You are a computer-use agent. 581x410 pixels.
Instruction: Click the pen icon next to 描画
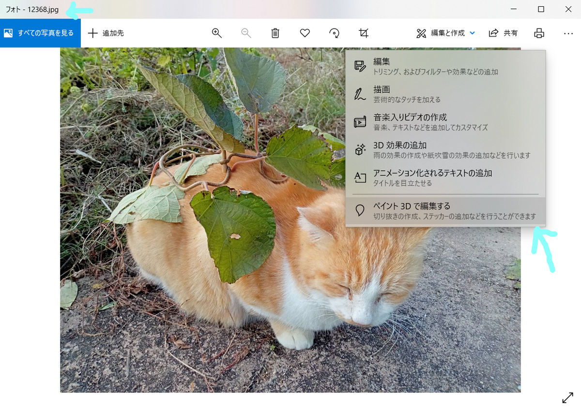(360, 94)
